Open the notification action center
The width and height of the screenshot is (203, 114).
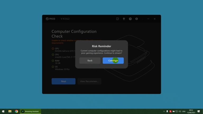pos(199,111)
